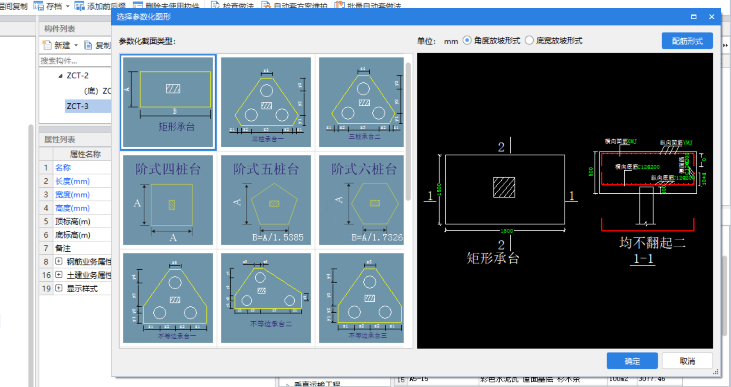Enable 角度放坡形式 radio option
731x387 pixels.
467,41
